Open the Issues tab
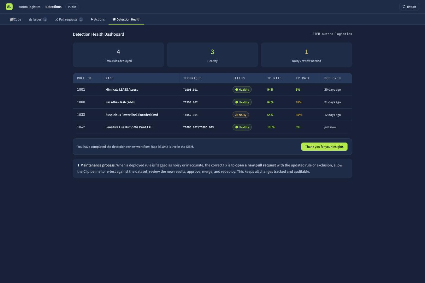Screen dimensions: 425x283 [x=38, y=19]
